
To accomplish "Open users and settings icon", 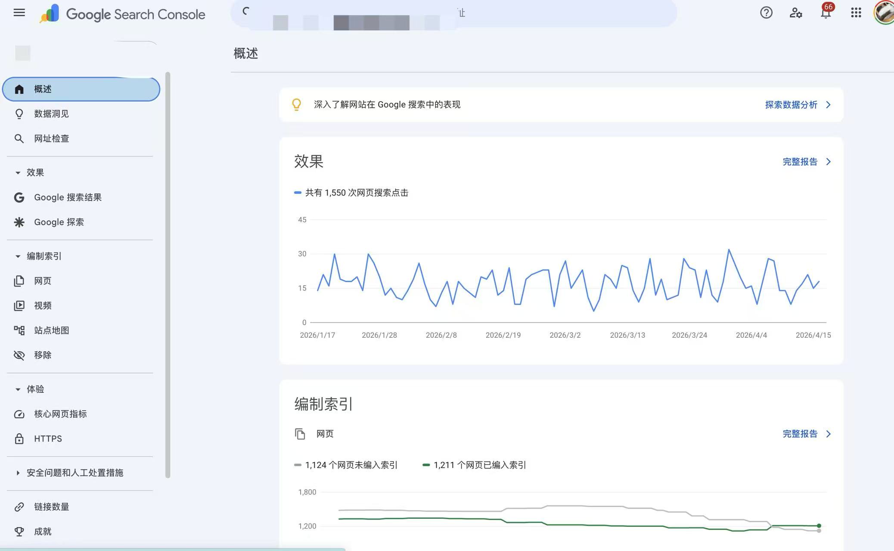I will (796, 13).
